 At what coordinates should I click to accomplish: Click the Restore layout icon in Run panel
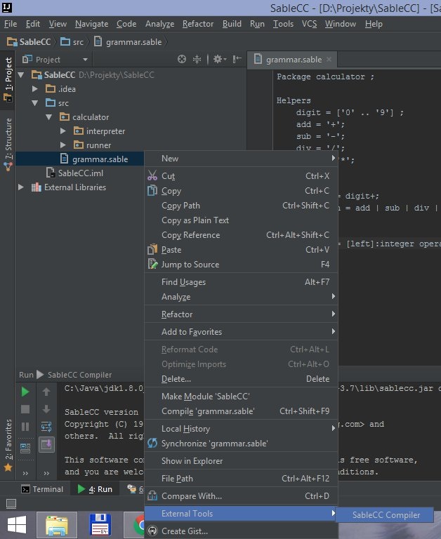[x=25, y=448]
